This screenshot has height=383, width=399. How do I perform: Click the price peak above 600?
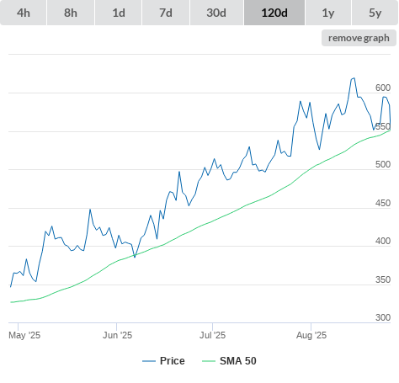click(x=354, y=78)
